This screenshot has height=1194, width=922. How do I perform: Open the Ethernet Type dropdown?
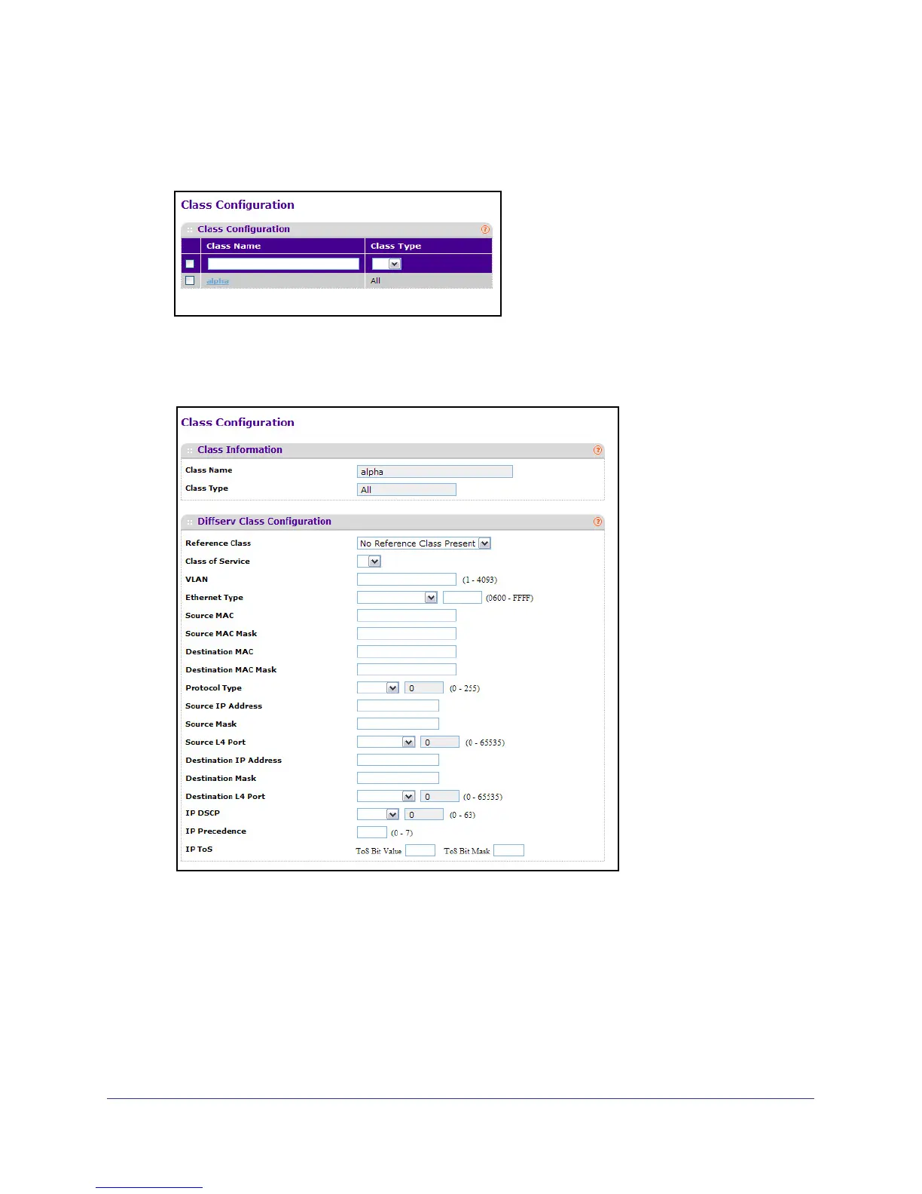[x=397, y=598]
